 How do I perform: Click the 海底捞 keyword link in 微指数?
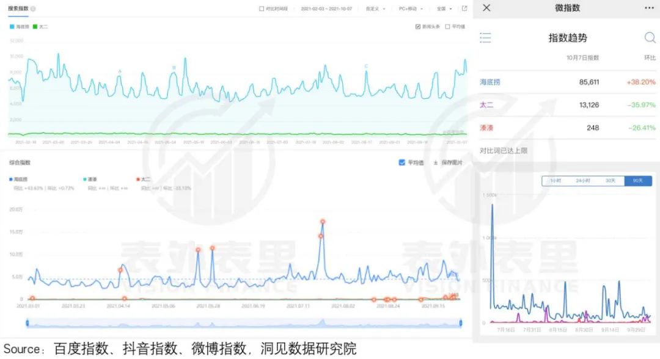[490, 82]
